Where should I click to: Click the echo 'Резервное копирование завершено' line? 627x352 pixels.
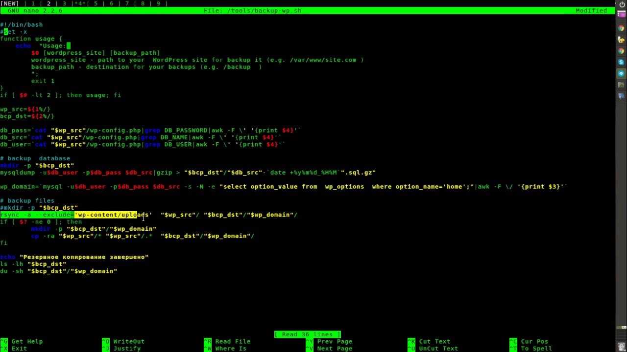[74, 257]
